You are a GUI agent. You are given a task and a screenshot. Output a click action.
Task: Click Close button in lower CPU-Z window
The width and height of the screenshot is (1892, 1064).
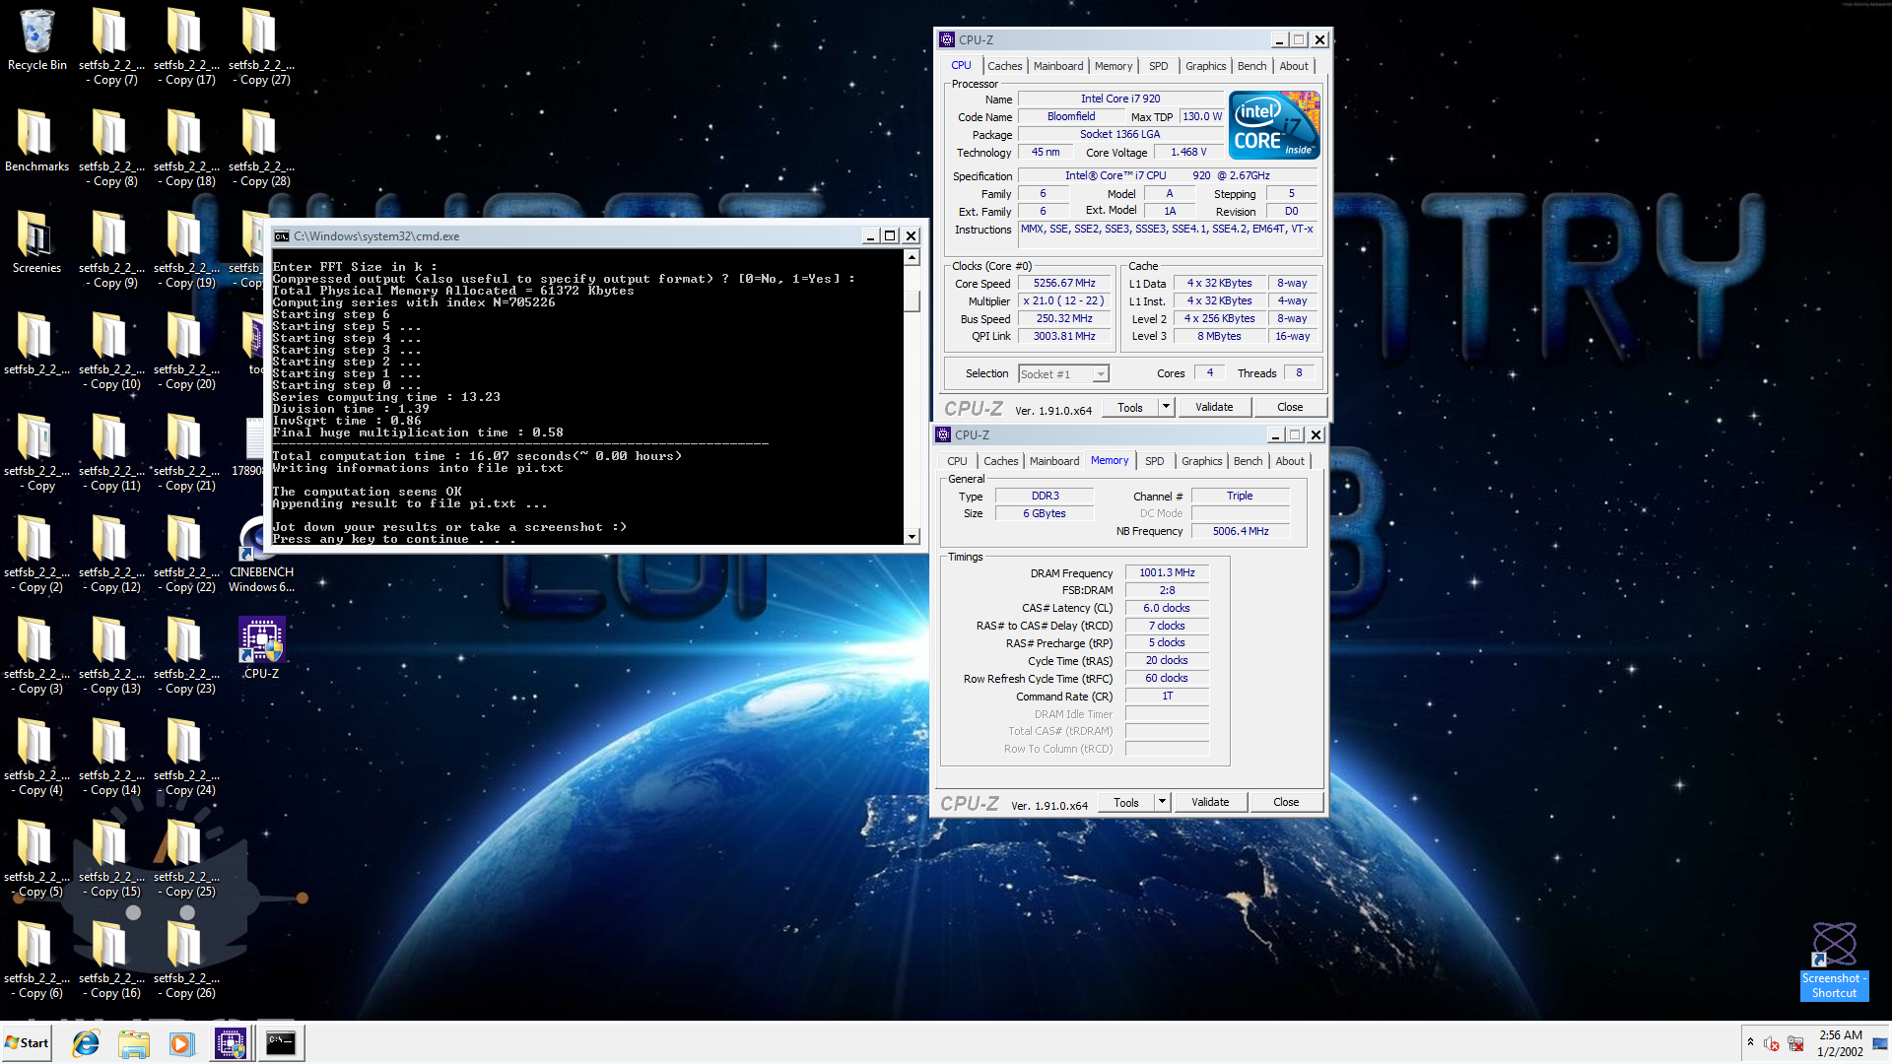[x=1286, y=802]
